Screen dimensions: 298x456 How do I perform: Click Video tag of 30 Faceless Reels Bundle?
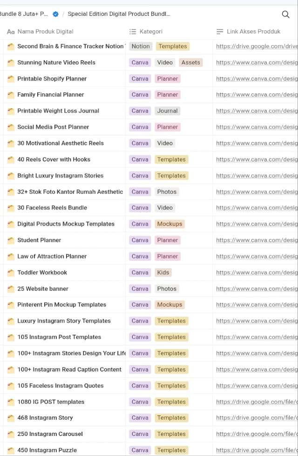(x=165, y=207)
